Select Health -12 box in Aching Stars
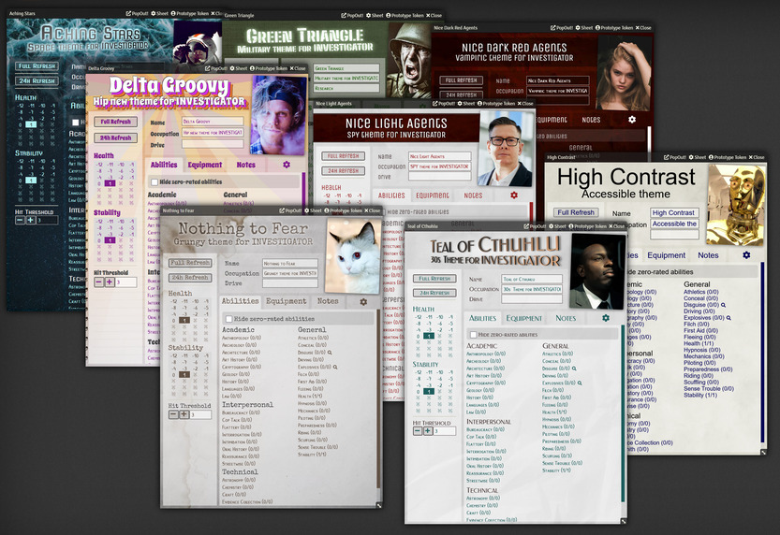The image size is (780, 535). tap(21, 106)
